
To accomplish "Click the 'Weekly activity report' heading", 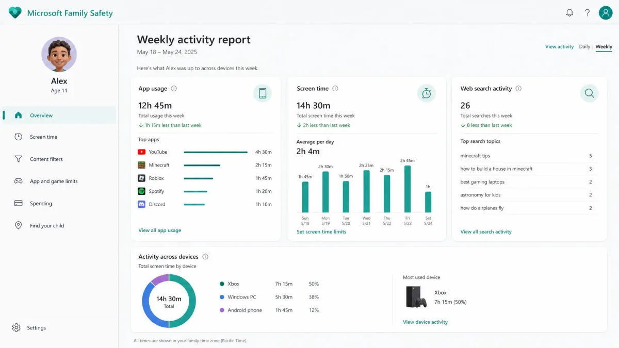I will coord(193,40).
